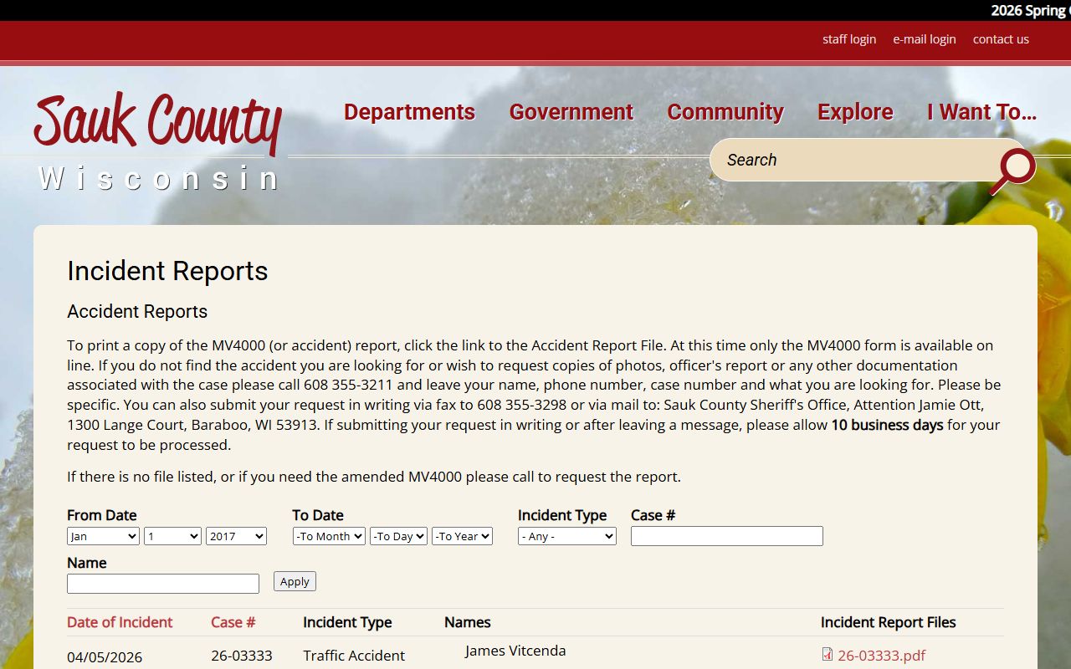The image size is (1071, 669).
Task: Click the Name filter input field
Action: point(163,584)
